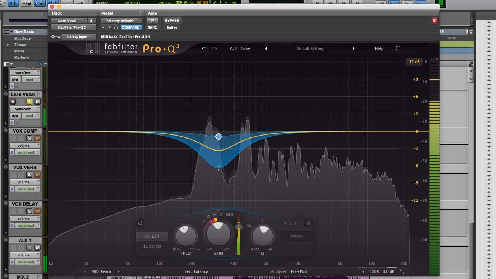Mute the VOX DELAY track
The image size is (496, 279).
[37, 211]
